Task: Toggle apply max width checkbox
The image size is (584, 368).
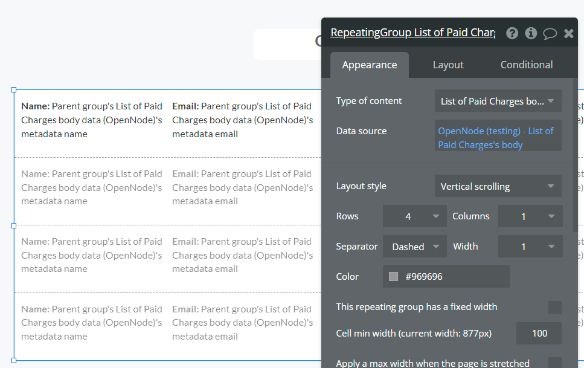Action: (554, 363)
